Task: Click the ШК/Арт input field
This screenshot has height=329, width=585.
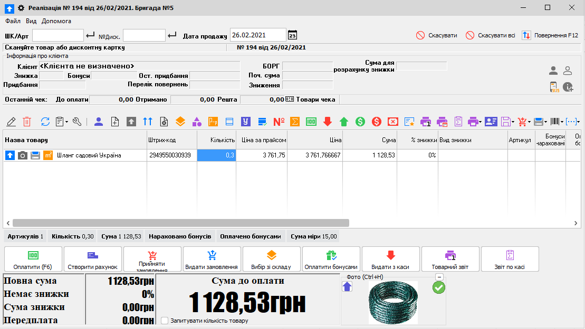Action: coord(58,35)
